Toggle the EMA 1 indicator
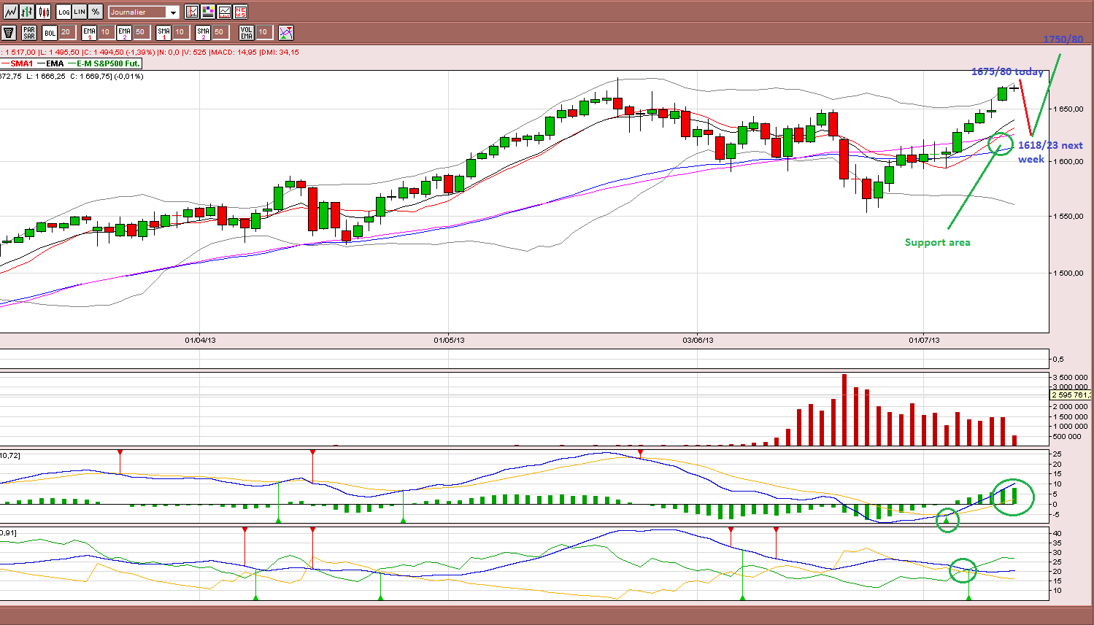Screen dimensions: 1094x625 point(89,32)
